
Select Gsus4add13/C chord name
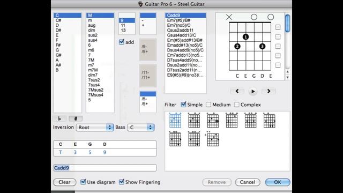pyautogui.click(x=185, y=35)
